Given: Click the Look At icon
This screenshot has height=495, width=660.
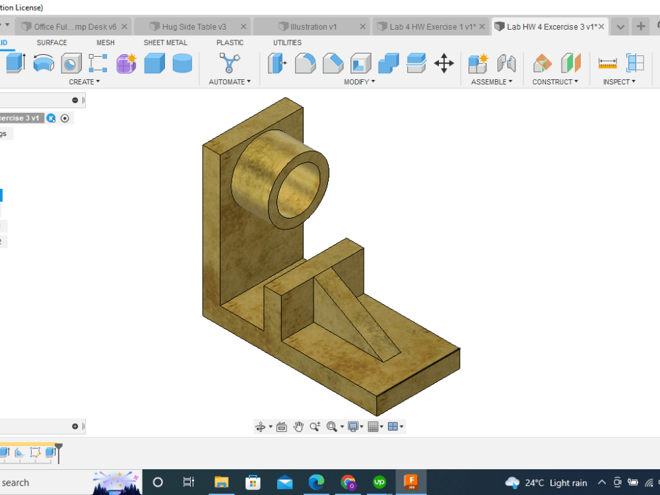Looking at the screenshot, I should pos(282,427).
